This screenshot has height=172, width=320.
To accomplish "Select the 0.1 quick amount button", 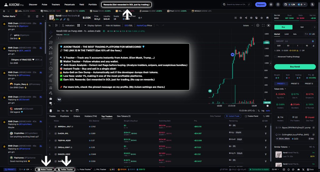I will click(288, 46).
